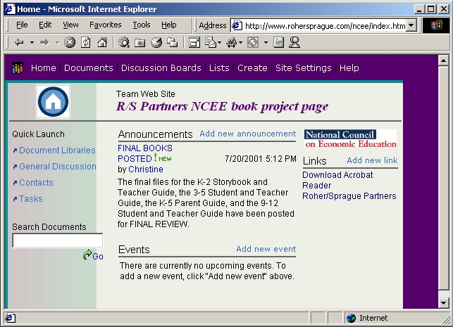
Task: Open the Favorites folder icon
Action: [139, 43]
